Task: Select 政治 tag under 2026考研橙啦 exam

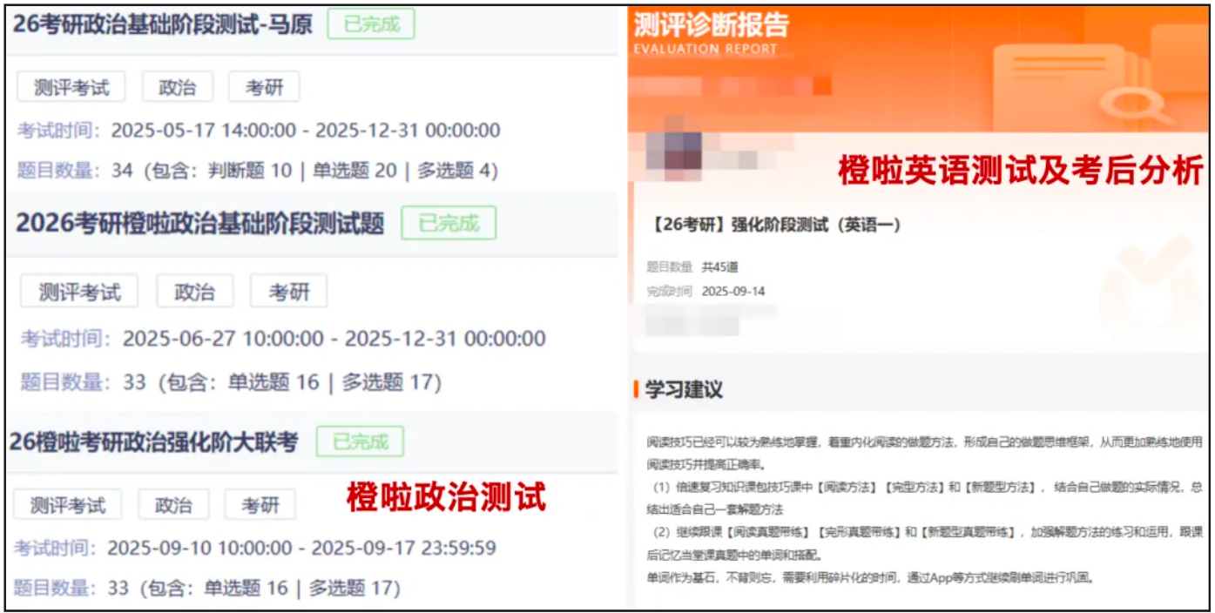Action: (195, 292)
